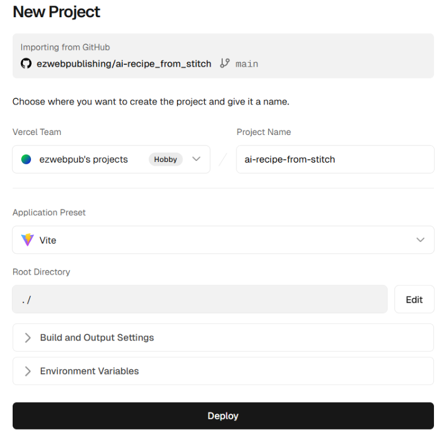Image resolution: width=442 pixels, height=440 pixels.
Task: Expand the Environment Variables chevron
Action: click(28, 371)
